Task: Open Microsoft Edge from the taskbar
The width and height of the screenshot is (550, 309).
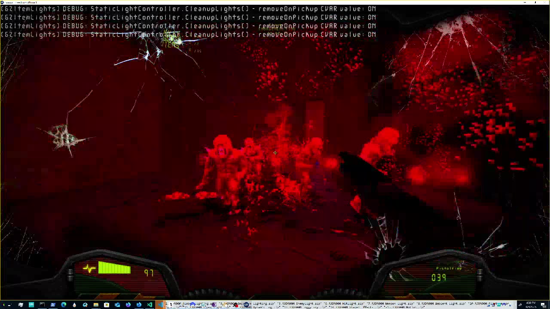Action: [x=64, y=305]
